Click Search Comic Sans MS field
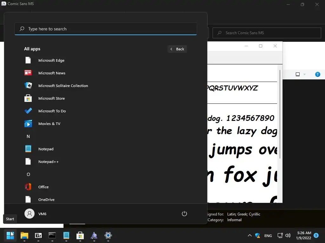 [x=267, y=33]
